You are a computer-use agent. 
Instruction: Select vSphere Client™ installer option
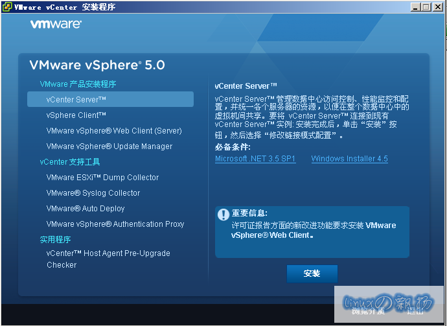click(76, 115)
